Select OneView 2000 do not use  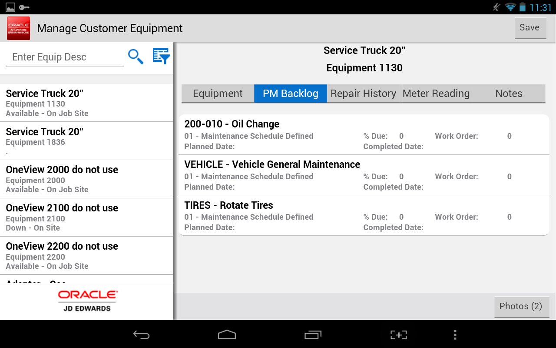coord(87,179)
